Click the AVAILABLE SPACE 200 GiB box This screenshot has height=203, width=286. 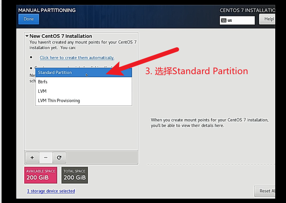click(41, 175)
